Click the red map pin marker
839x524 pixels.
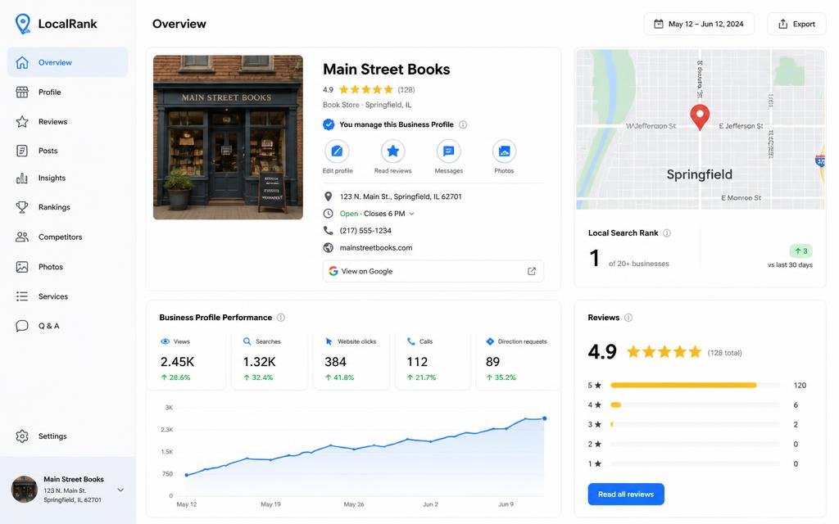(700, 117)
